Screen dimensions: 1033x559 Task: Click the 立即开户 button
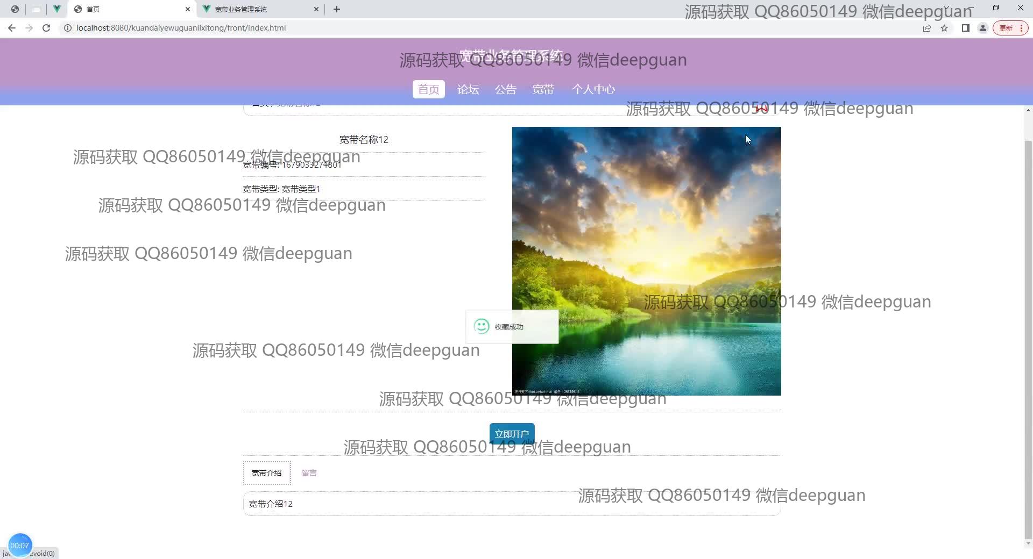(512, 434)
